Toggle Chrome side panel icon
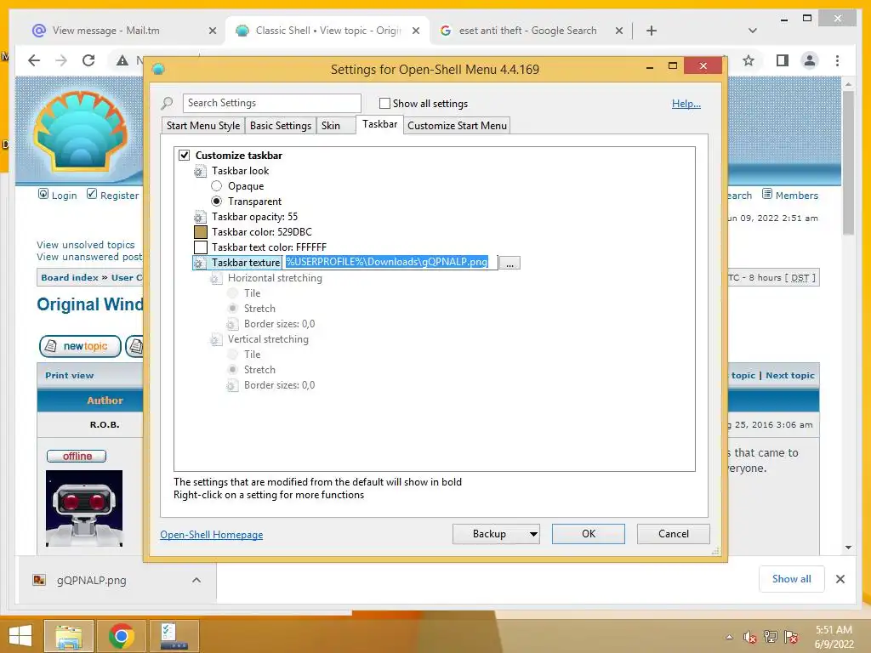 pos(783,60)
